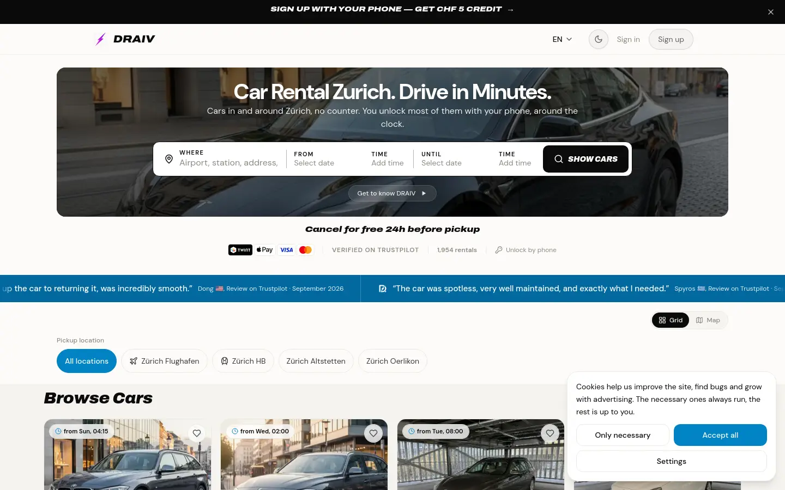Click the Show Cars button
The height and width of the screenshot is (490, 785).
click(x=585, y=159)
